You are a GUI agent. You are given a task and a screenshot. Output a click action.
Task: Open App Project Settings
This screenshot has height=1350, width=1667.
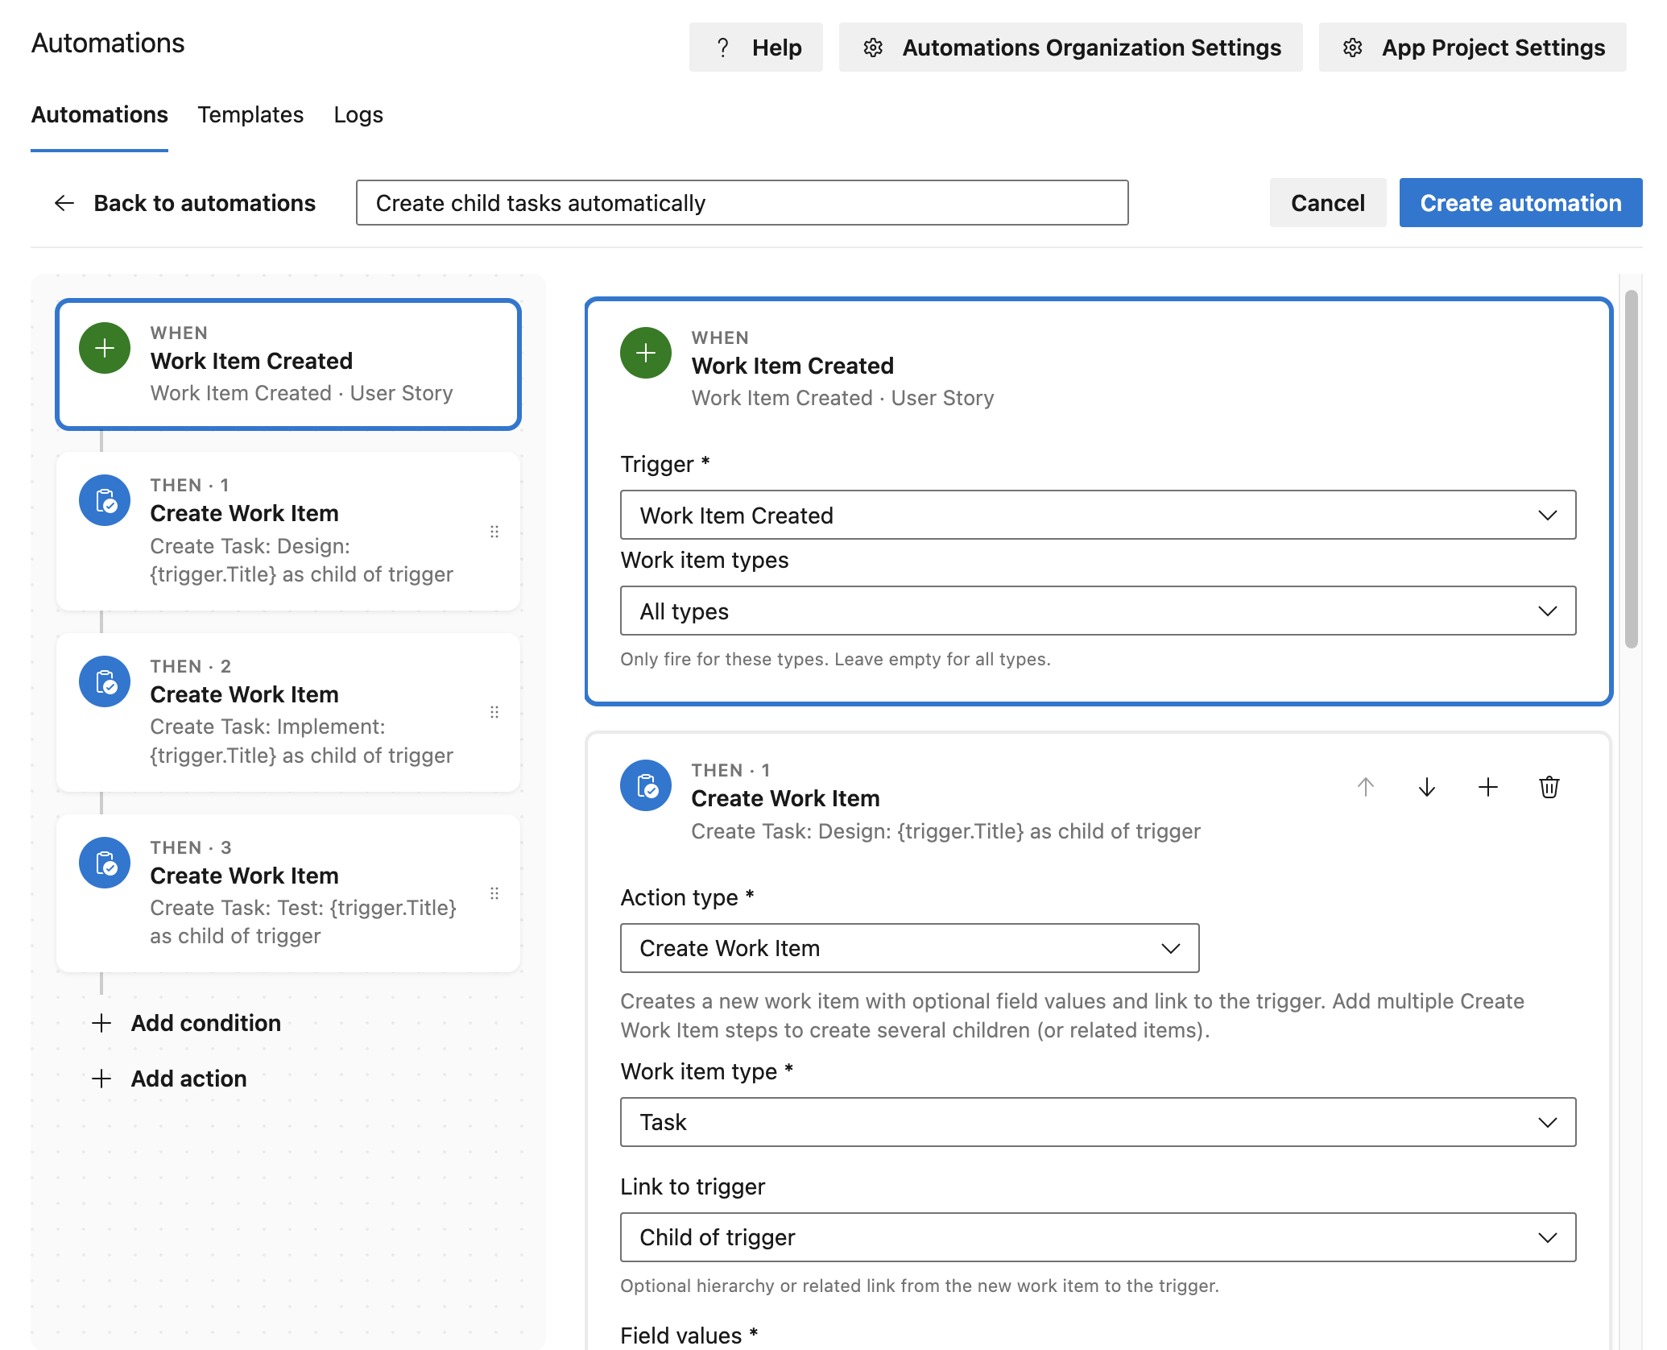(1472, 48)
